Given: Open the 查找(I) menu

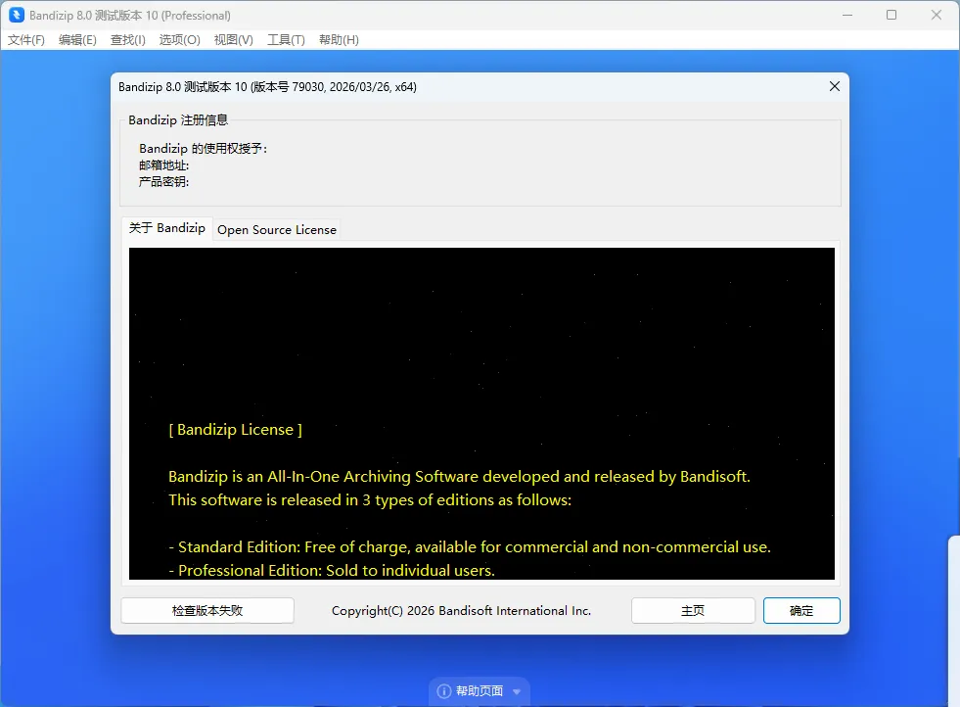Looking at the screenshot, I should click(x=127, y=40).
